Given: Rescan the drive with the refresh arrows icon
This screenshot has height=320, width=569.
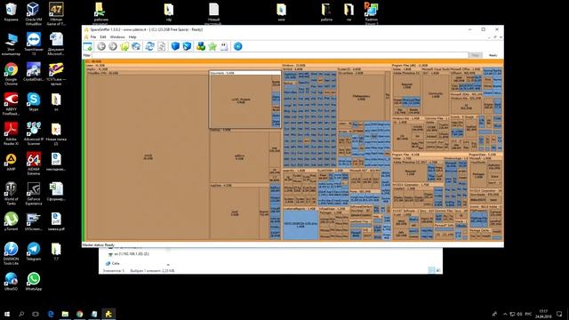Looking at the screenshot, I should coord(150,46).
